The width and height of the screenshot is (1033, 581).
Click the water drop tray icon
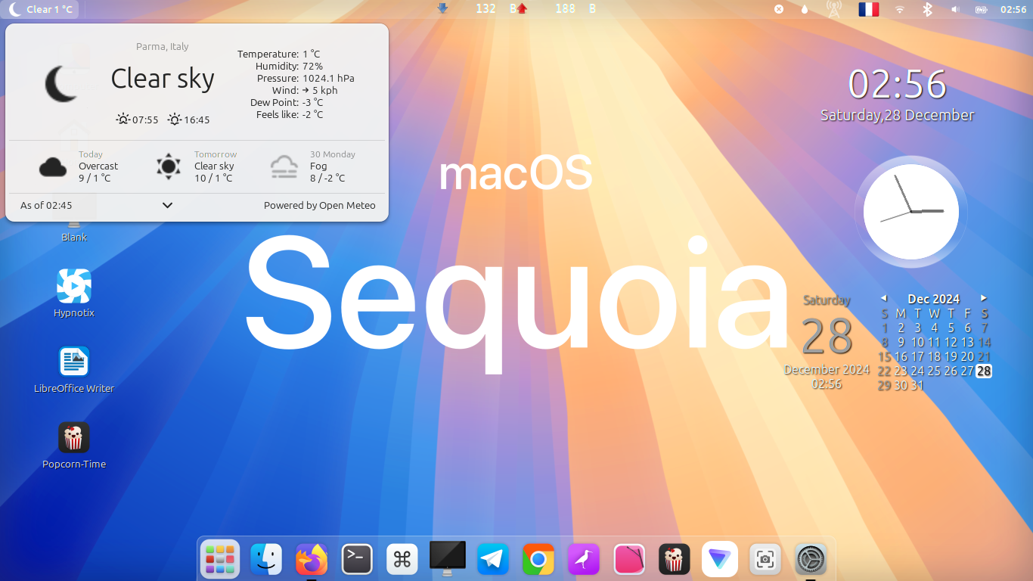(805, 9)
